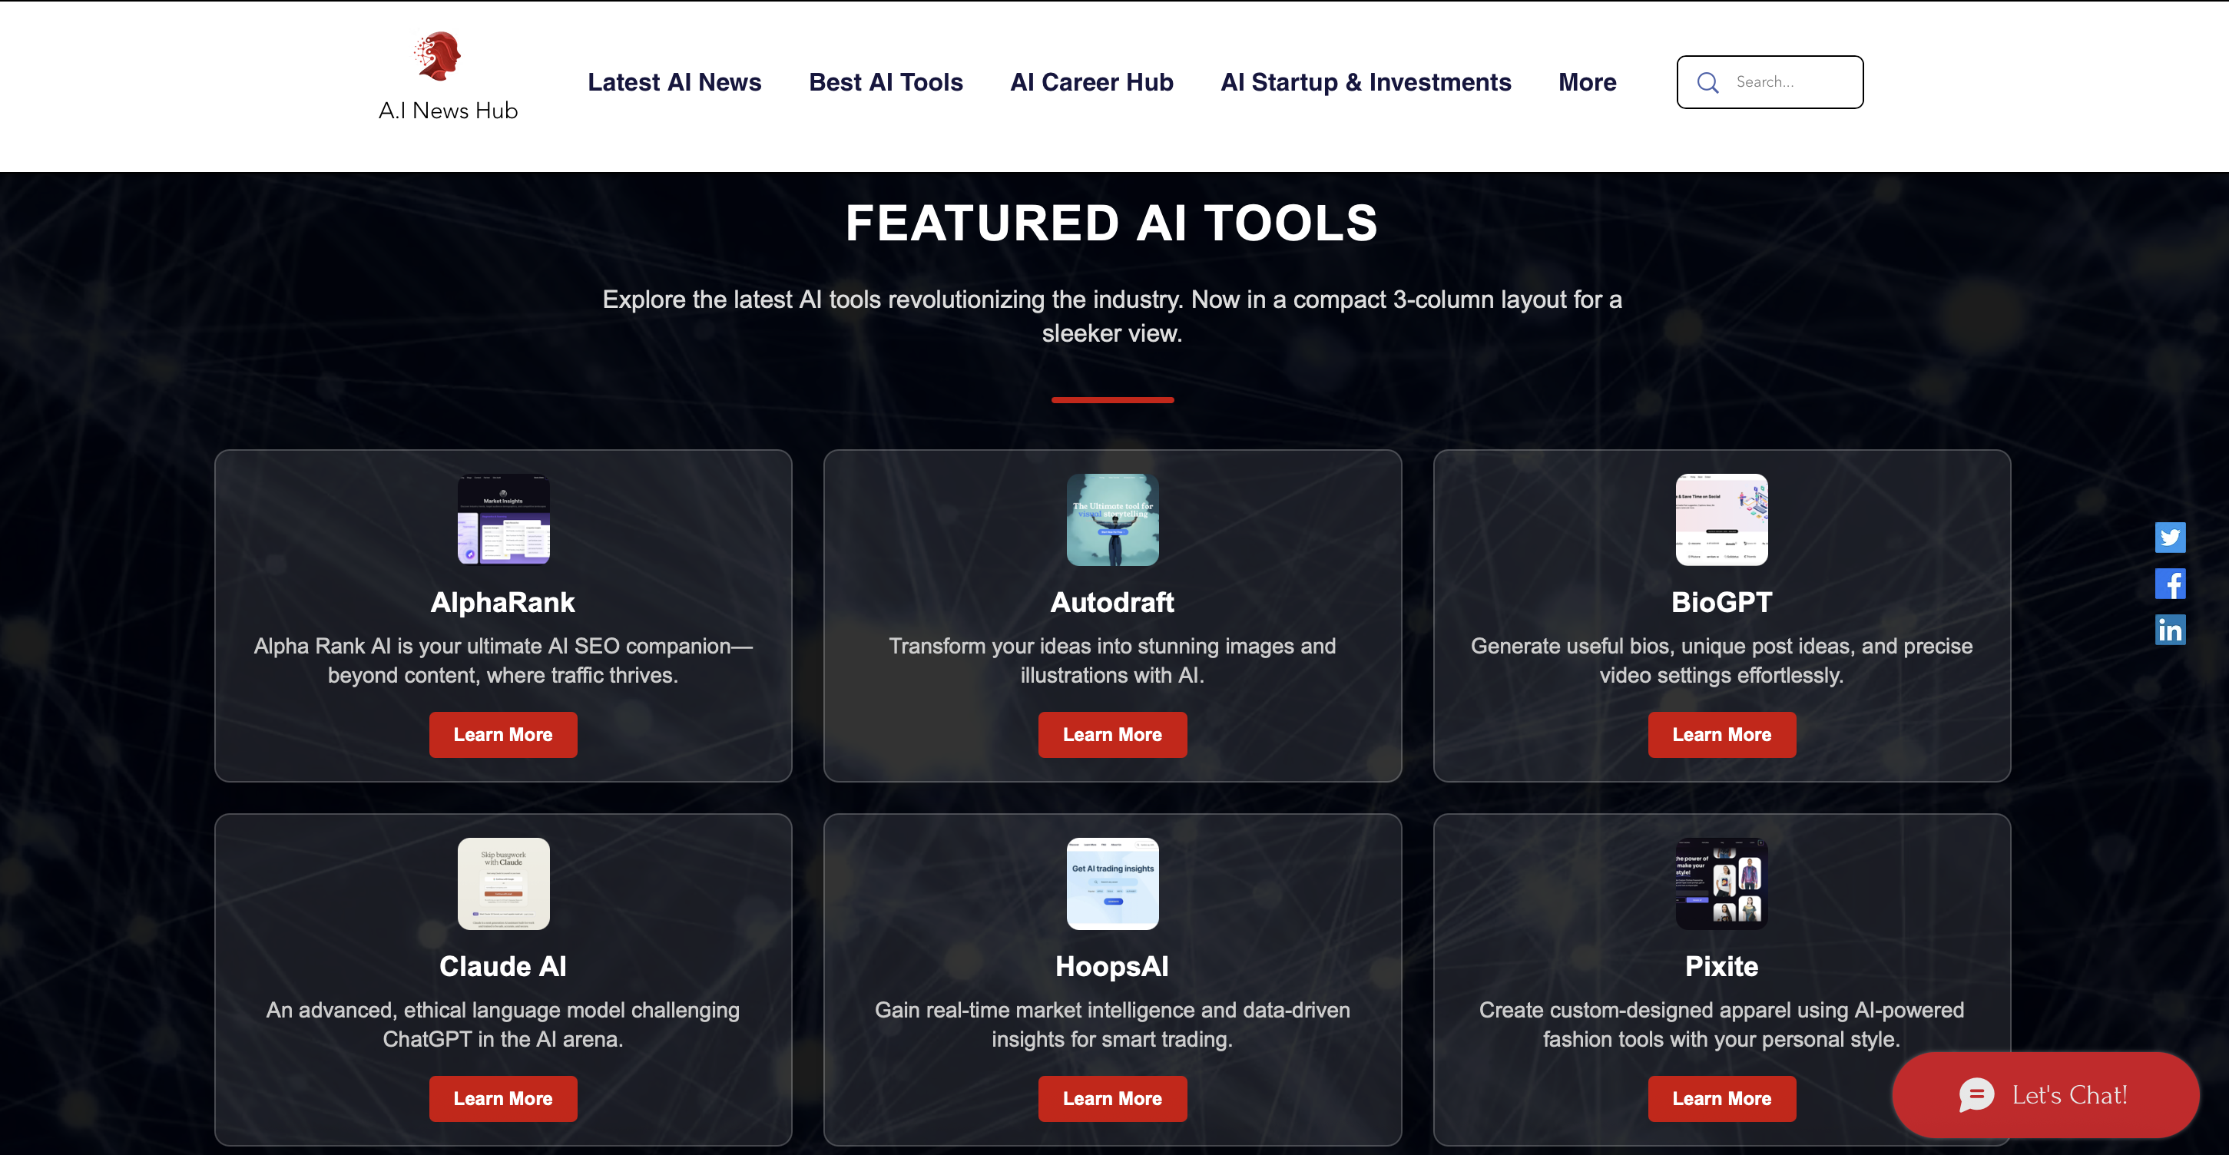This screenshot has width=2229, height=1155.
Task: Open the Autodraft tool thumbnail
Action: point(1112,519)
